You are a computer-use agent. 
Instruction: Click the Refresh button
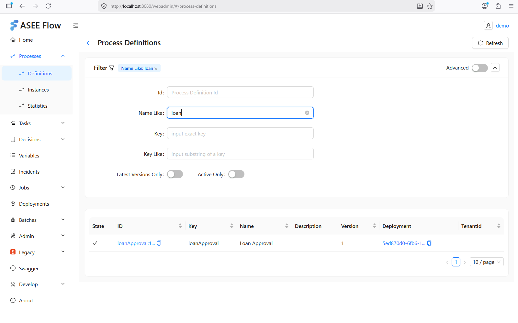[x=490, y=43]
